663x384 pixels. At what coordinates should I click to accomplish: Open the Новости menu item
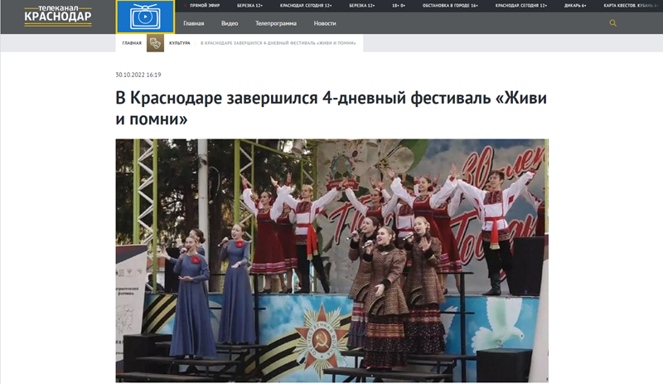click(x=325, y=23)
